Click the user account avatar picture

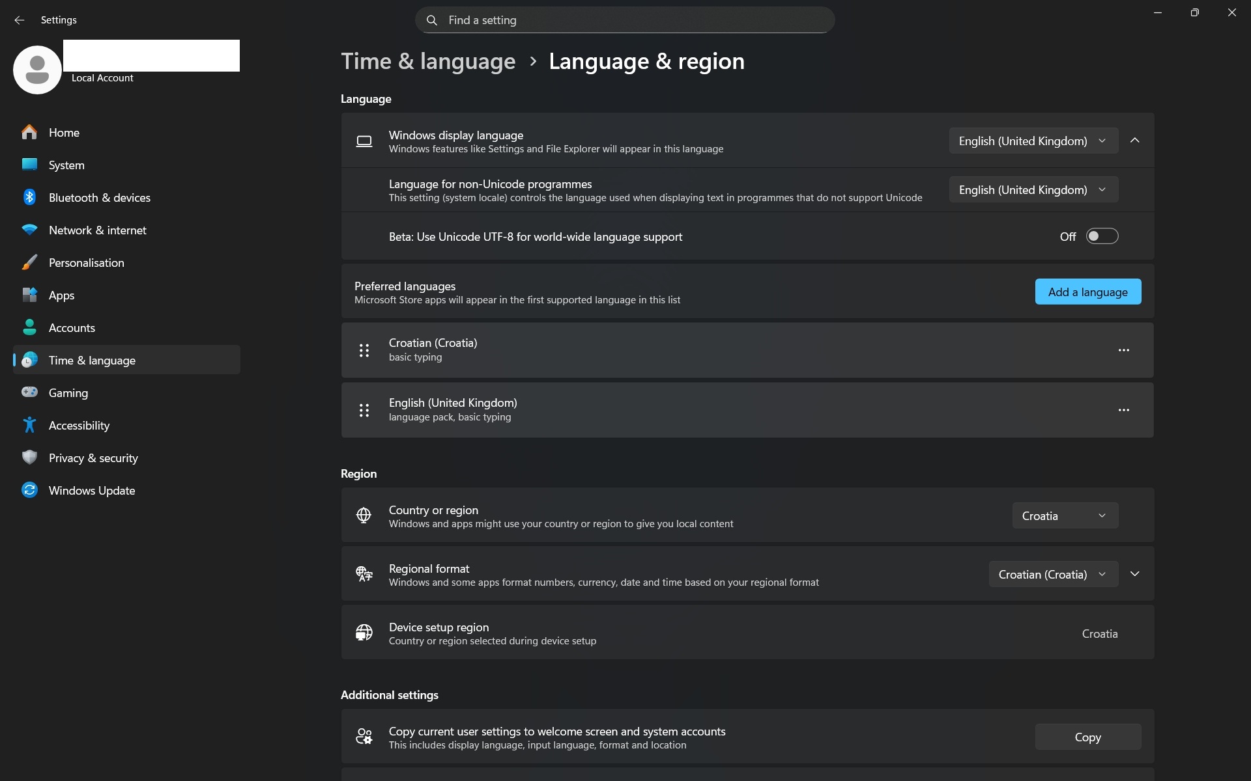[x=37, y=70]
